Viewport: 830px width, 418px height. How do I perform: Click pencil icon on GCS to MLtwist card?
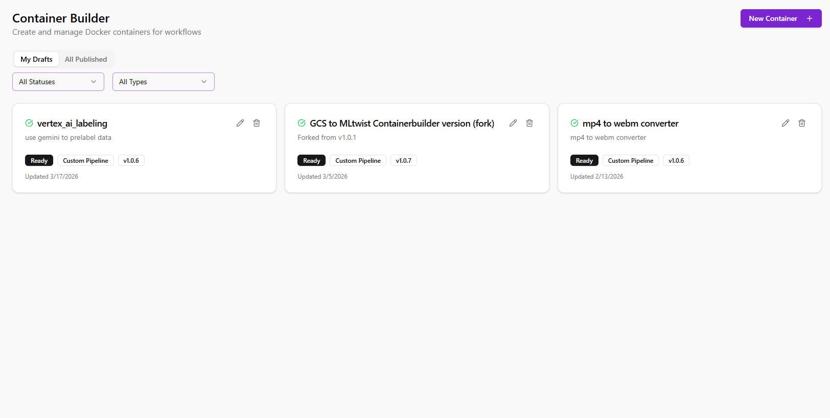coord(513,123)
